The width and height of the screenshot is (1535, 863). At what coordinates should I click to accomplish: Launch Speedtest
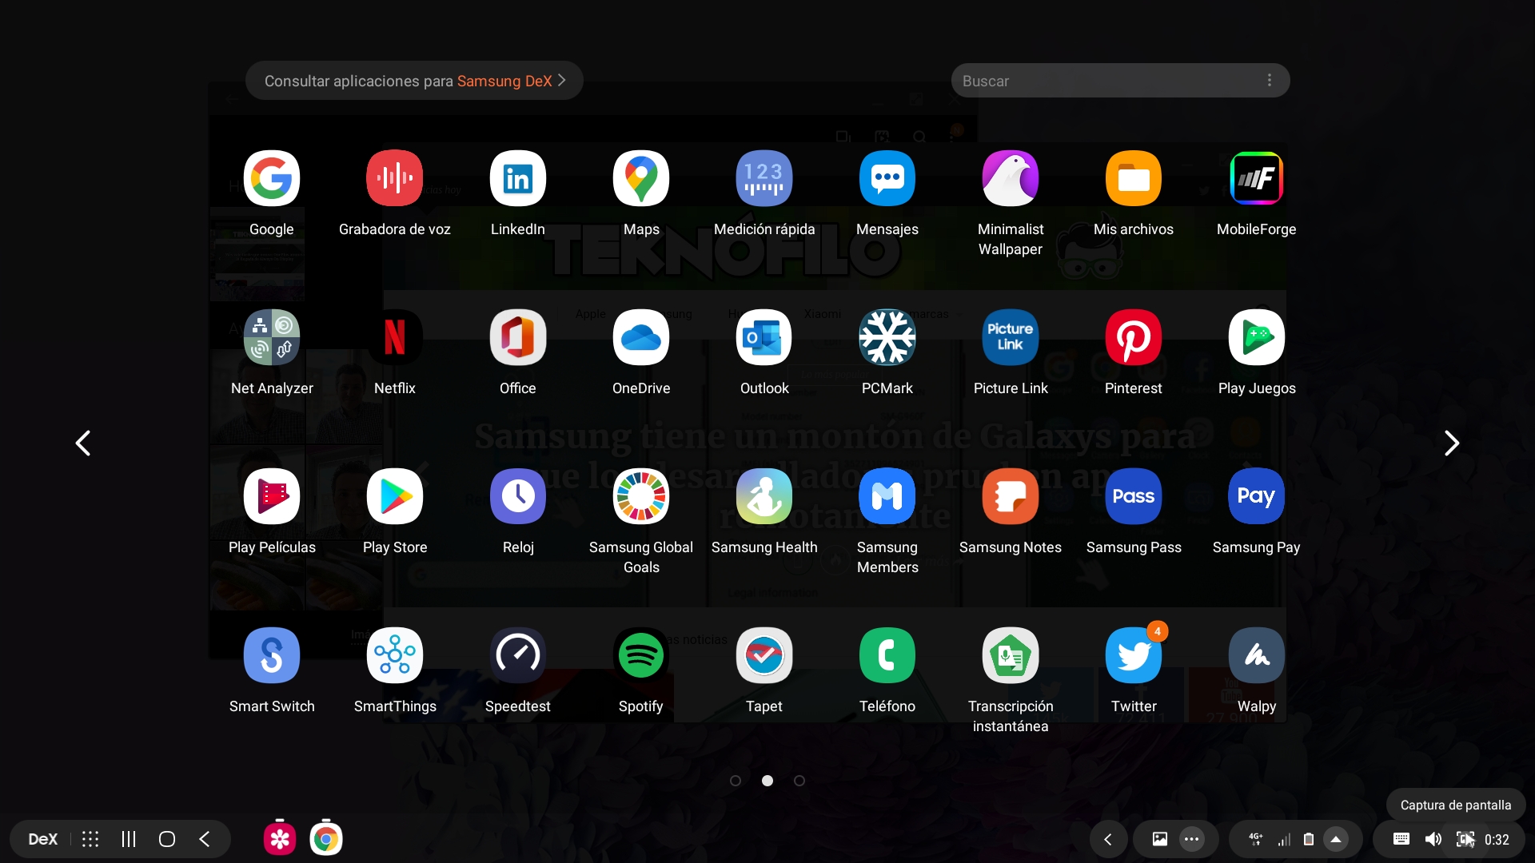pos(518,655)
